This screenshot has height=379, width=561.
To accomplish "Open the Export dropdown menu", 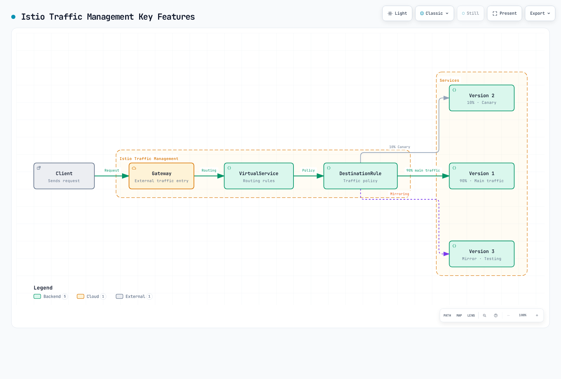I will click(x=540, y=13).
